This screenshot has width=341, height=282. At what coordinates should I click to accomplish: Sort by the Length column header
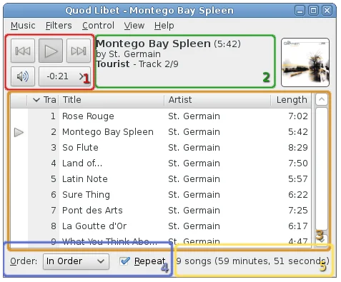point(291,100)
